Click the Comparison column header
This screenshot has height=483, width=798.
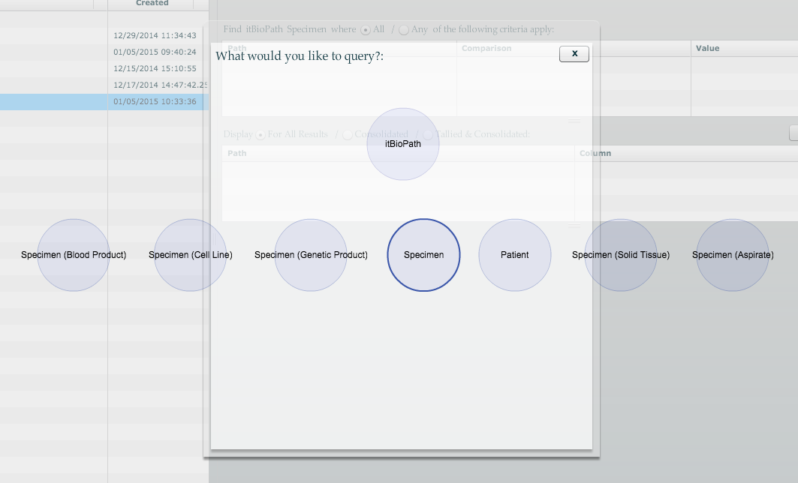574,48
